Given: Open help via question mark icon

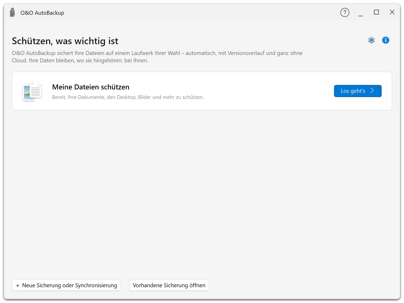Looking at the screenshot, I should pyautogui.click(x=345, y=12).
